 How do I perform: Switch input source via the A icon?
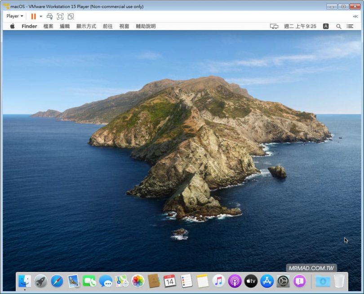tap(326, 27)
